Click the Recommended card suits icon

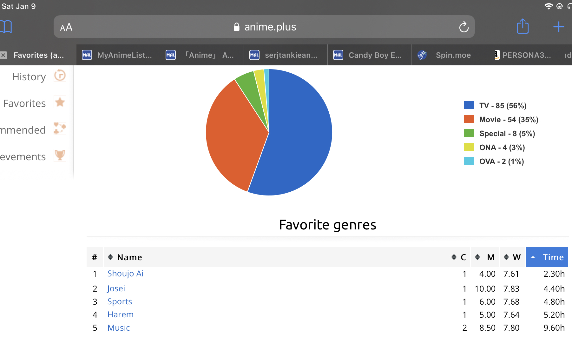tap(60, 129)
